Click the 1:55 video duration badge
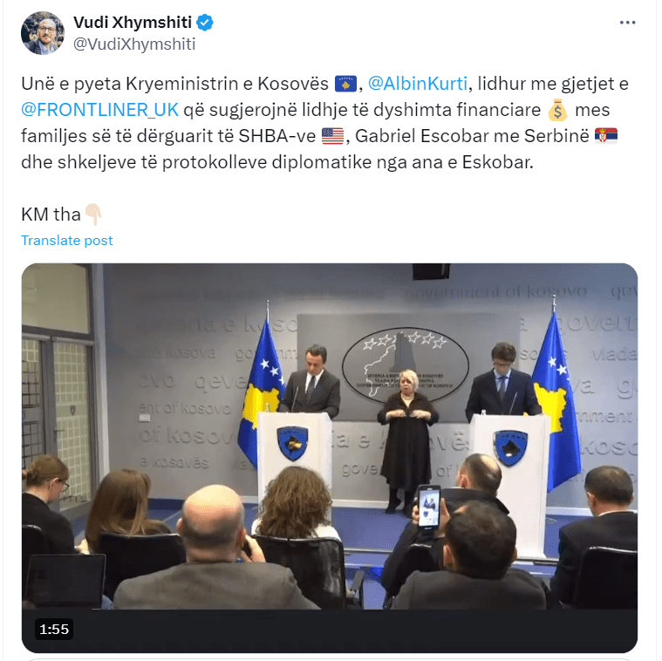662x661 pixels. point(54,630)
